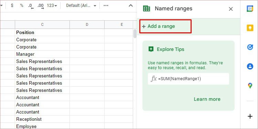Viewport: 258px width, 129px height.
Task: Open the 123 more formats dropdown
Action: (52, 6)
